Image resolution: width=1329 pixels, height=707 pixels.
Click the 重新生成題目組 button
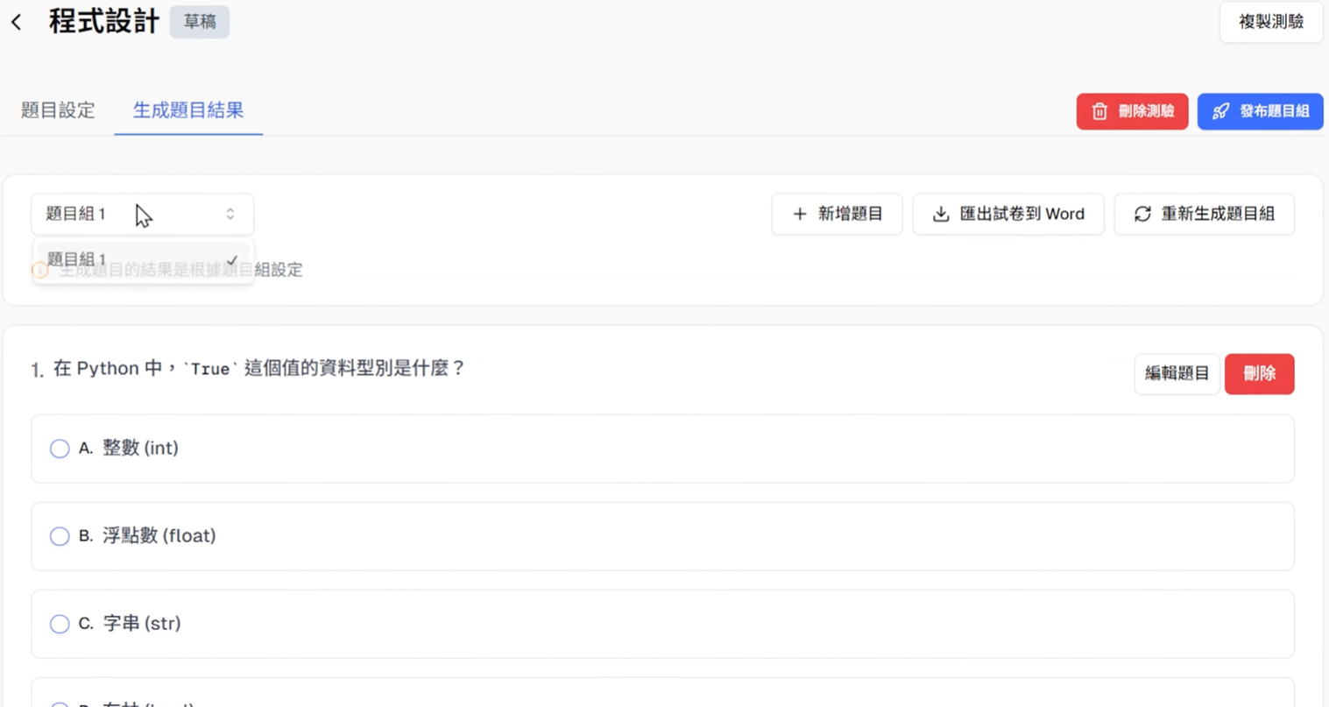pos(1204,214)
